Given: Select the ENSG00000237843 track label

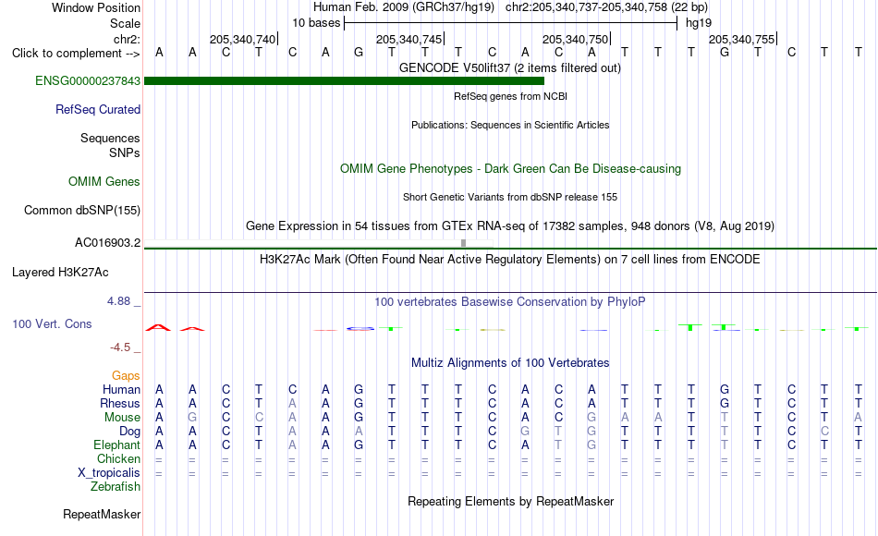Looking at the screenshot, I should (88, 80).
